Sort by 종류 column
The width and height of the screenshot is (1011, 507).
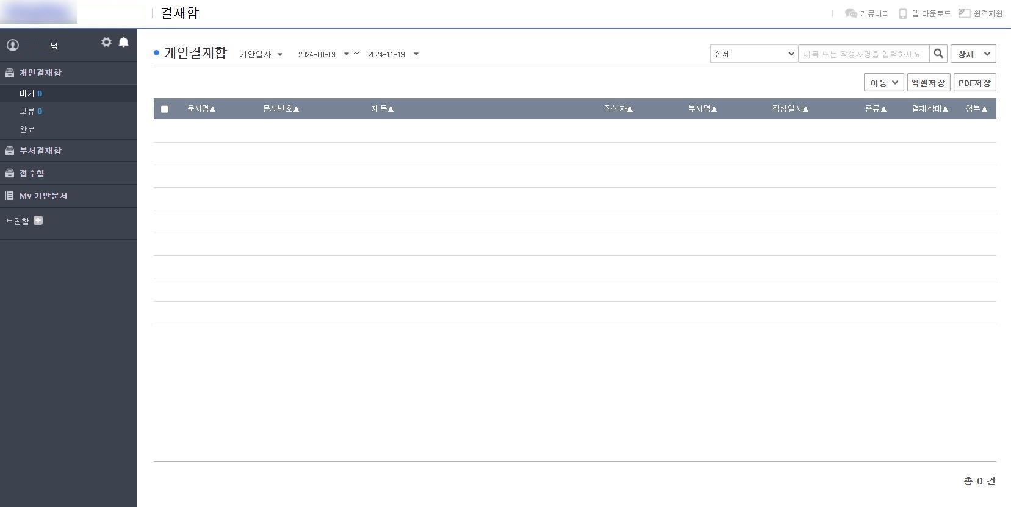click(x=876, y=108)
